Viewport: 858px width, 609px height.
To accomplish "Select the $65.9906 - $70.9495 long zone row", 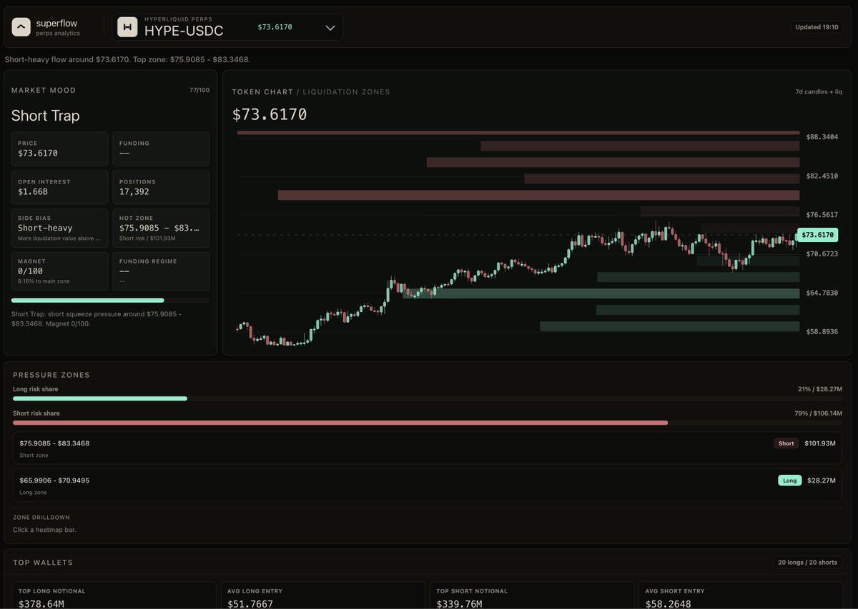I will (x=428, y=485).
